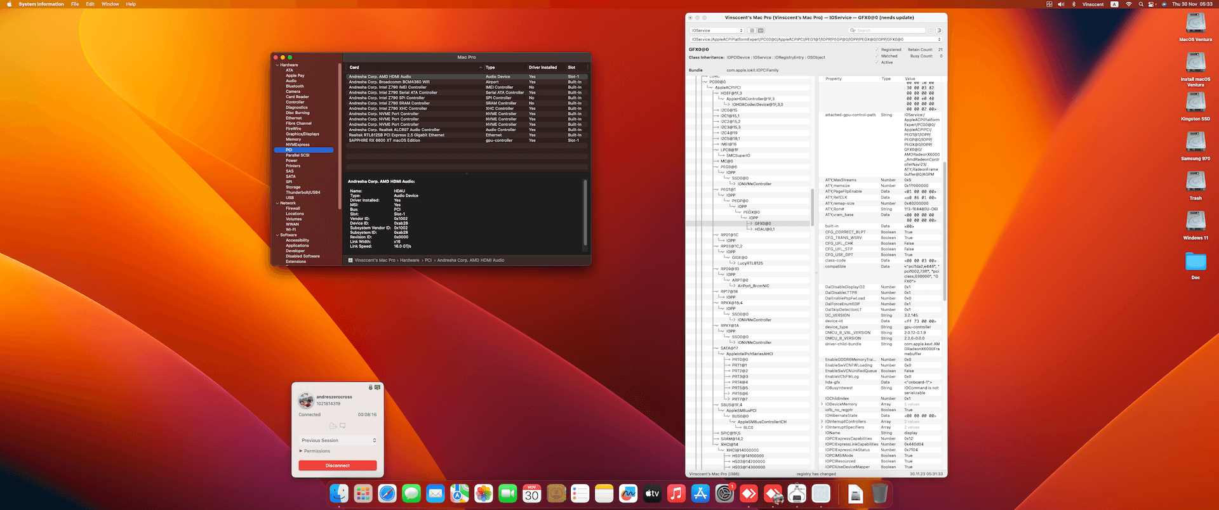This screenshot has height=510, width=1219.
Task: Open Launchpad in the dock
Action: (x=363, y=494)
